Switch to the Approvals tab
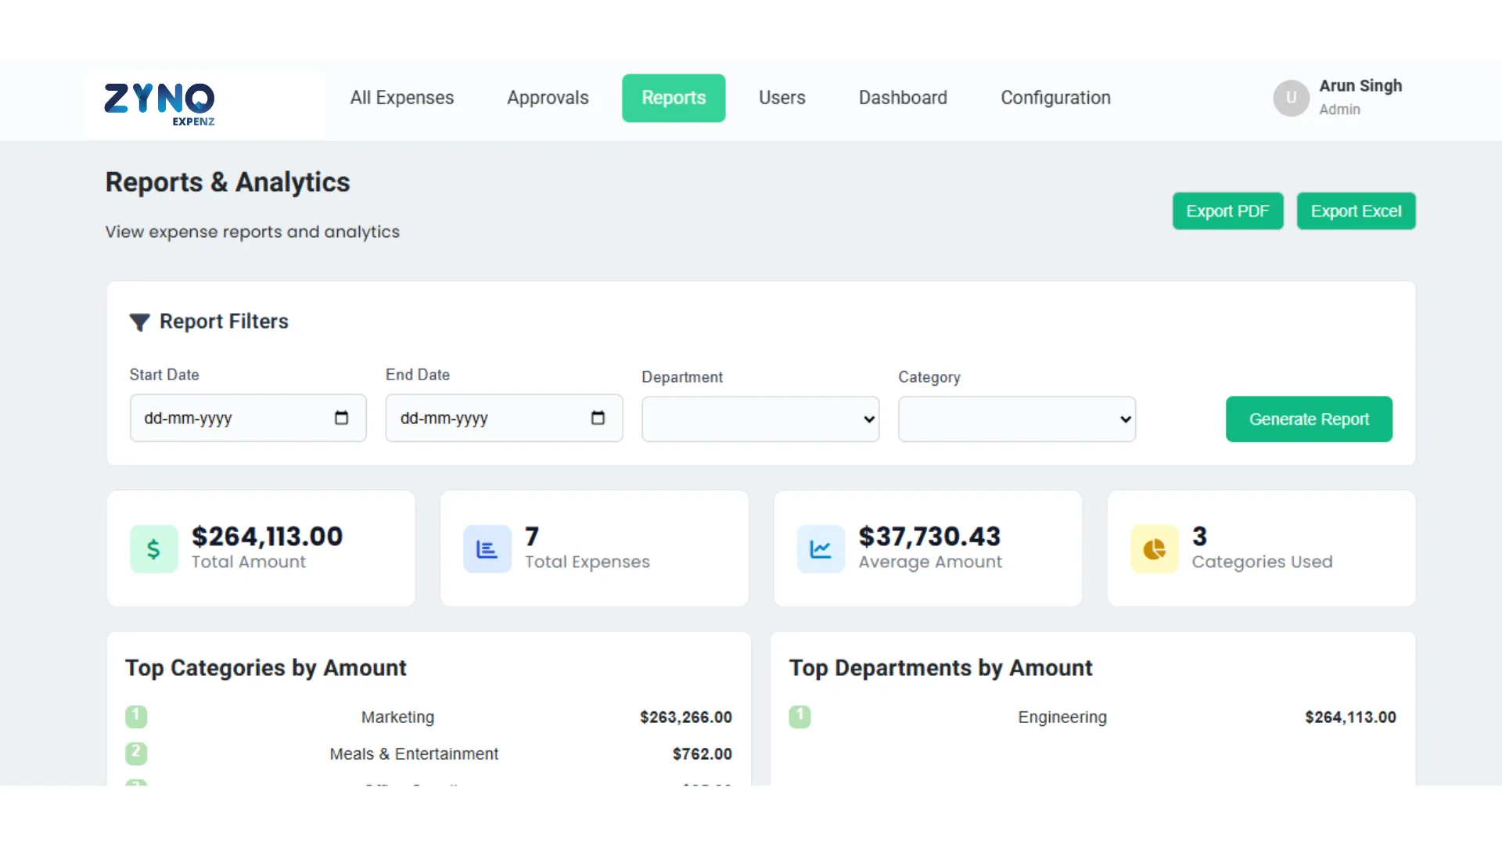 pos(548,98)
